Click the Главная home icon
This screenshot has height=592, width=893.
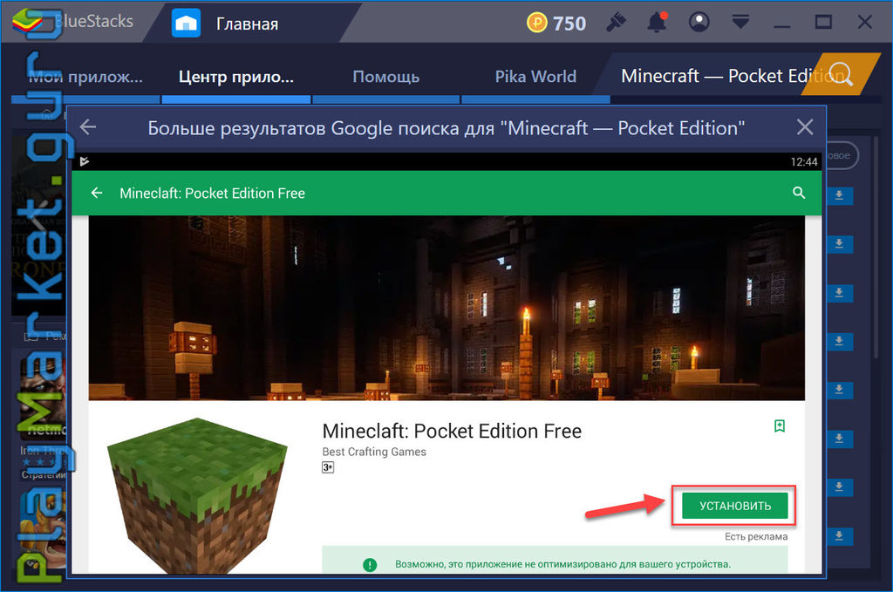click(187, 24)
